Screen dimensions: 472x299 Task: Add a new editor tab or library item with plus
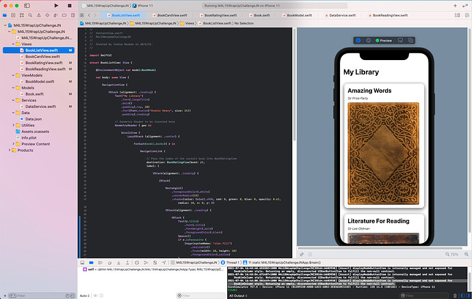click(x=455, y=5)
